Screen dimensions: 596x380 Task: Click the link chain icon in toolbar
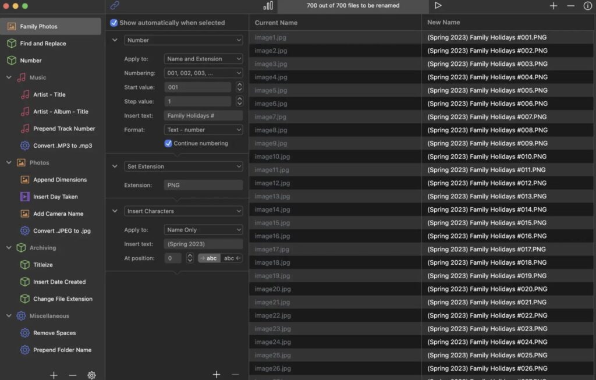115,6
